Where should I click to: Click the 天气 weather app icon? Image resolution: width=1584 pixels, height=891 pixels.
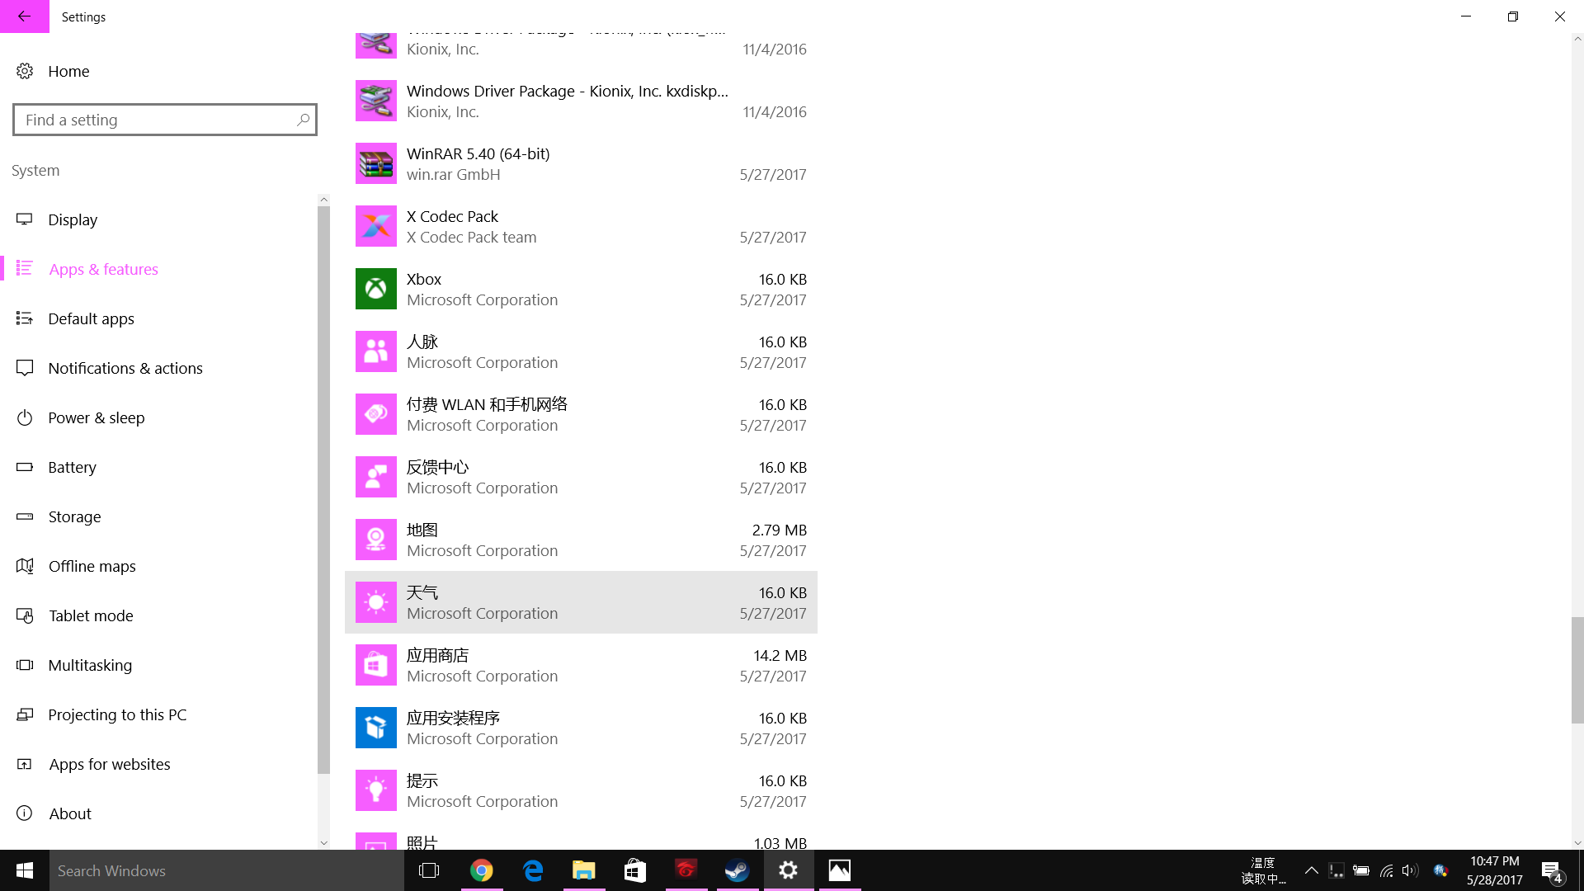click(375, 602)
